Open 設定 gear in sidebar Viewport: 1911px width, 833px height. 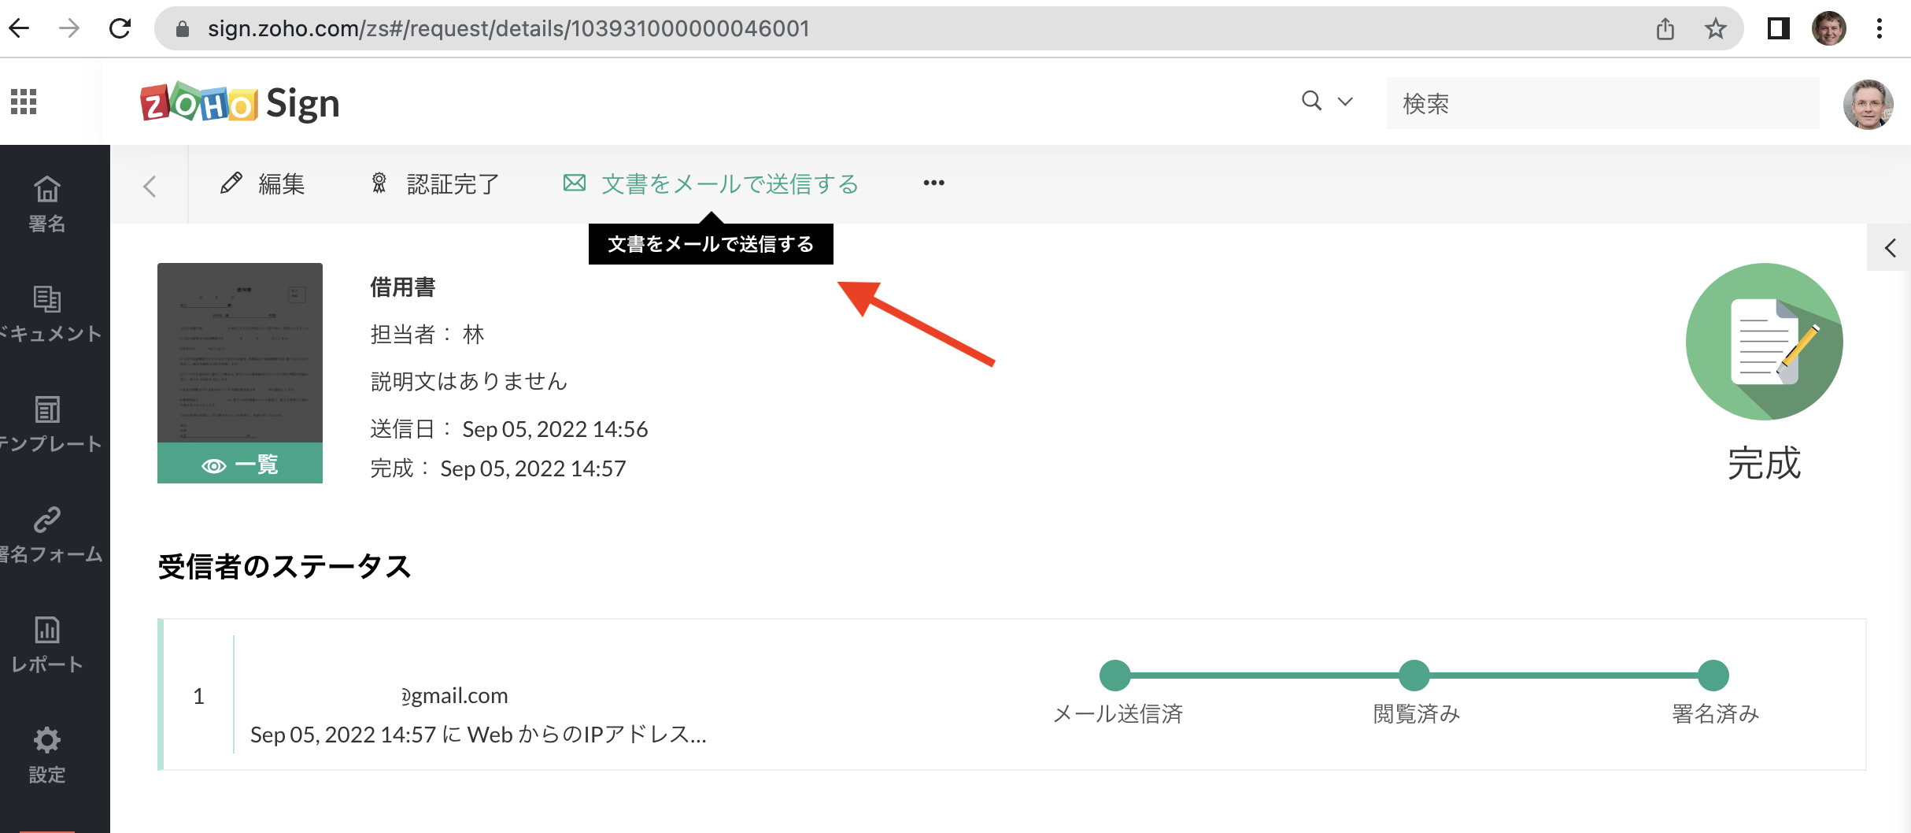[47, 754]
